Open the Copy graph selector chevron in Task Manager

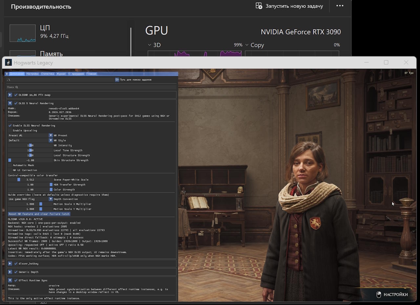point(247,45)
